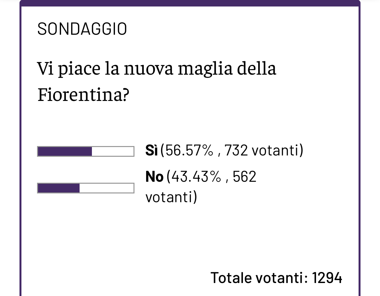Click the purple top border of the poll card

[190, 3]
